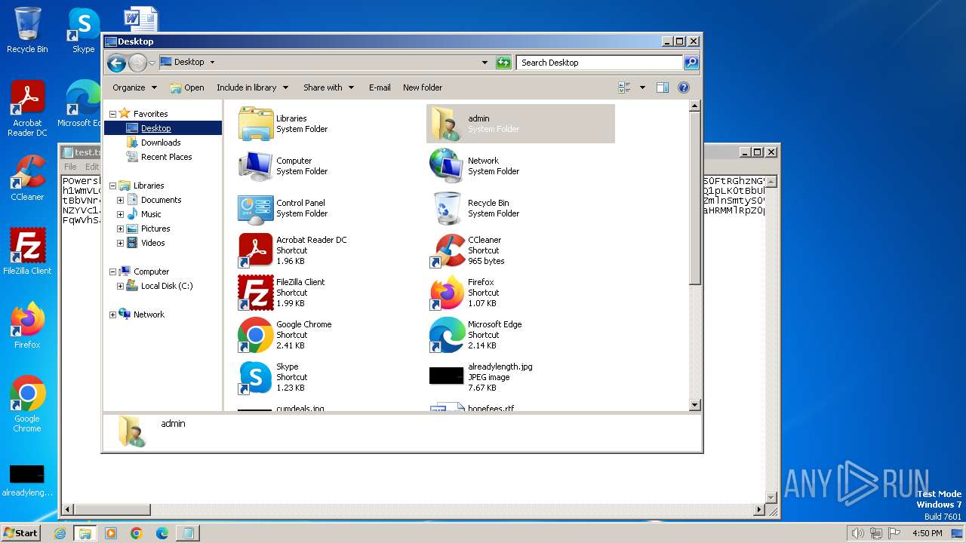Viewport: 966px width, 543px height.
Task: Select Skype icon on the desktop
Action: point(84,30)
